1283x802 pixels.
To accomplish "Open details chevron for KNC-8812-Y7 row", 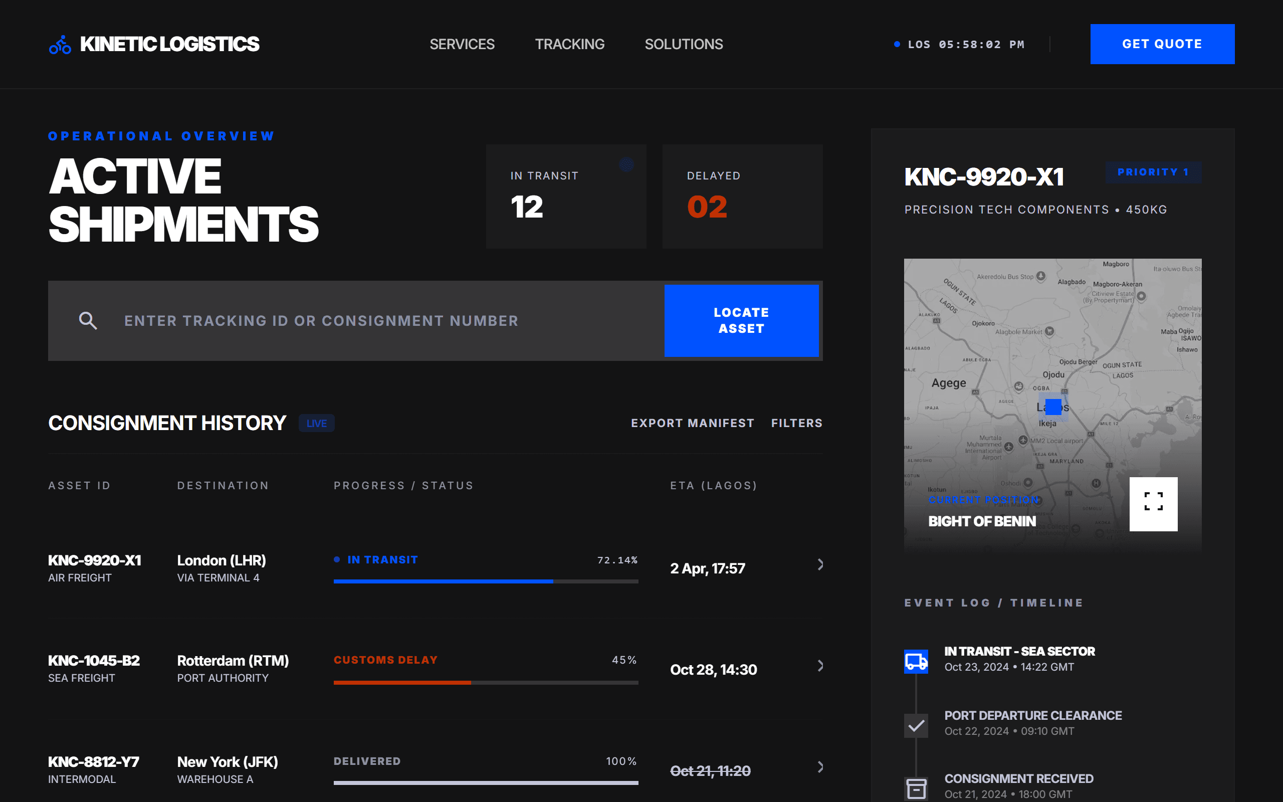I will click(820, 767).
